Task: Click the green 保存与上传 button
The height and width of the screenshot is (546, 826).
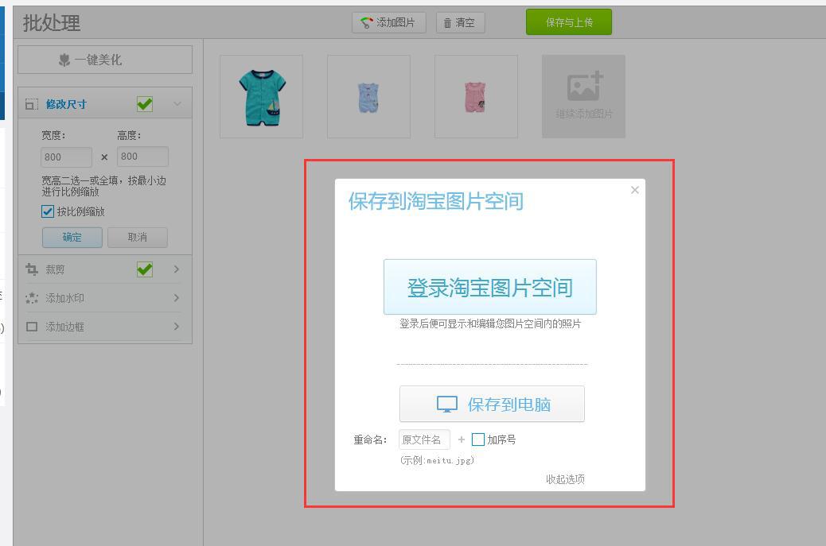Action: (569, 22)
